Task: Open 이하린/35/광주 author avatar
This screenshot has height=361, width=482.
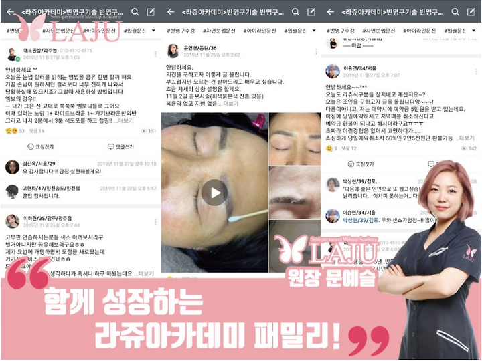Action: (12, 221)
